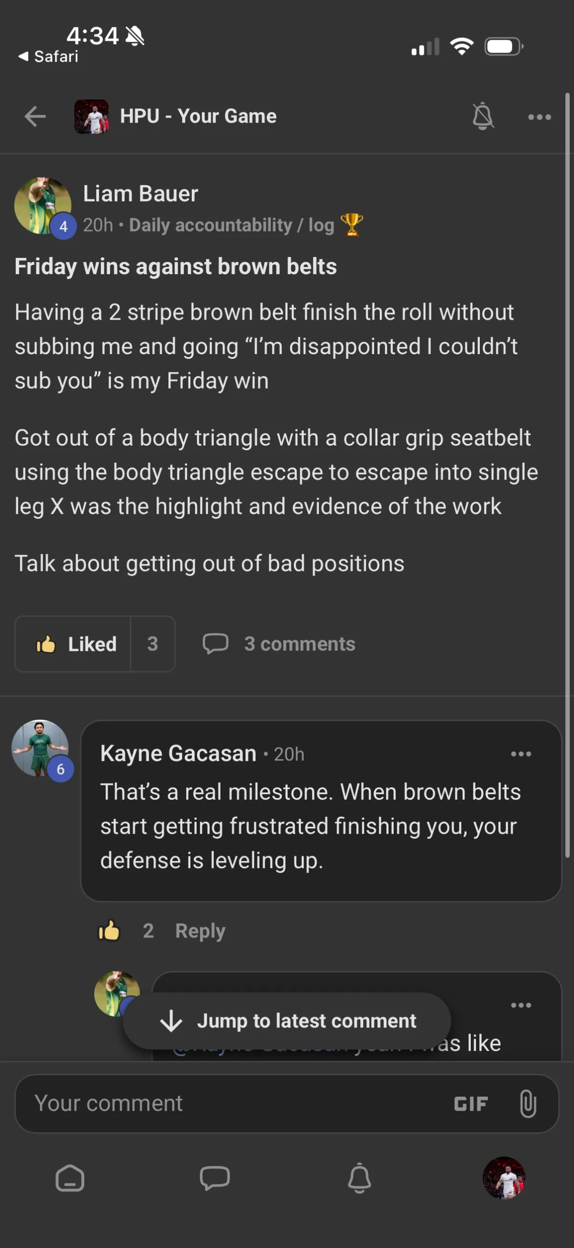Attach a file with the paperclip icon
The height and width of the screenshot is (1248, 574).
coord(528,1103)
